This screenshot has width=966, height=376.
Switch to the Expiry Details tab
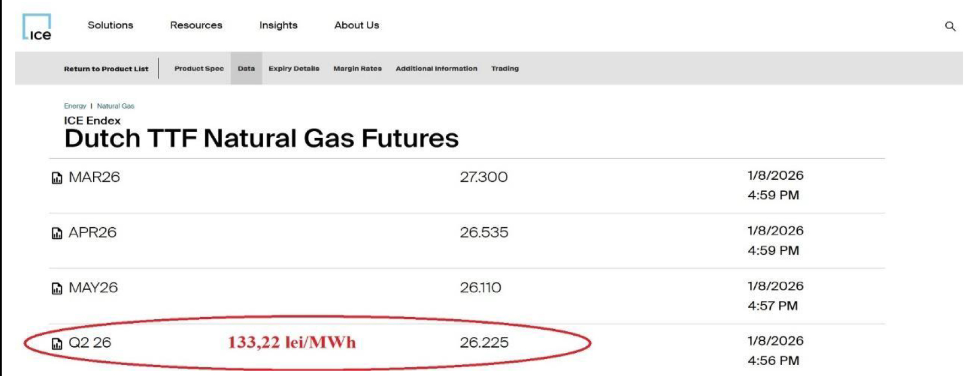(x=293, y=69)
